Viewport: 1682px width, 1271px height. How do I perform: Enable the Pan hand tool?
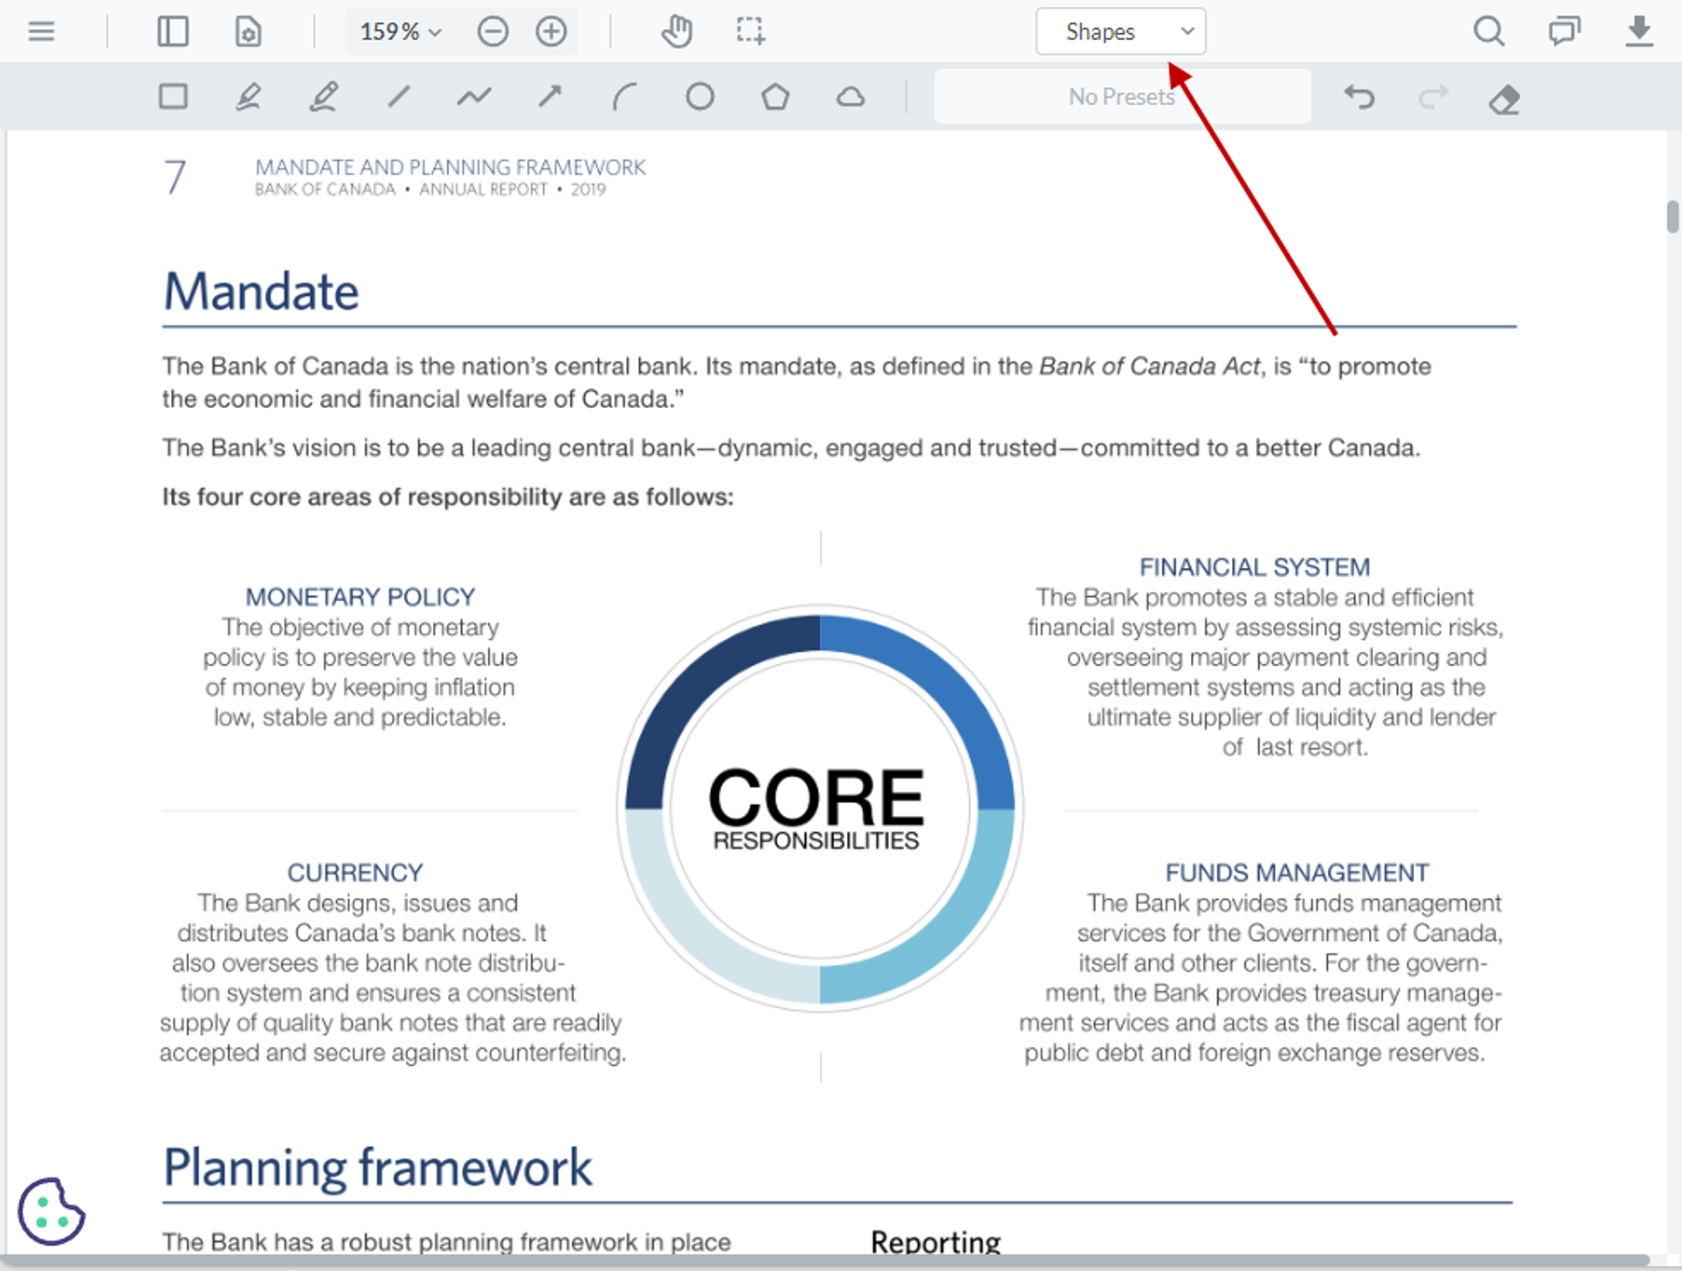677,31
